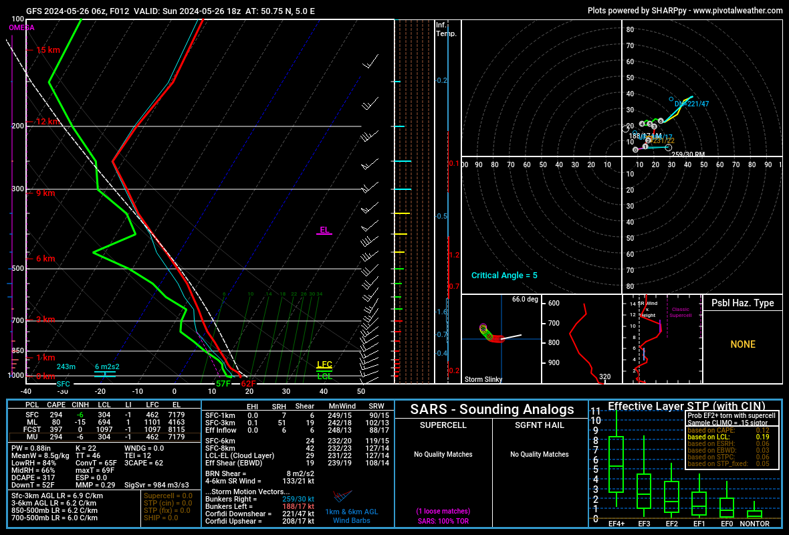Click the Psbl Haz. Type header
Viewport: 789px width, 535px height.
click(743, 303)
